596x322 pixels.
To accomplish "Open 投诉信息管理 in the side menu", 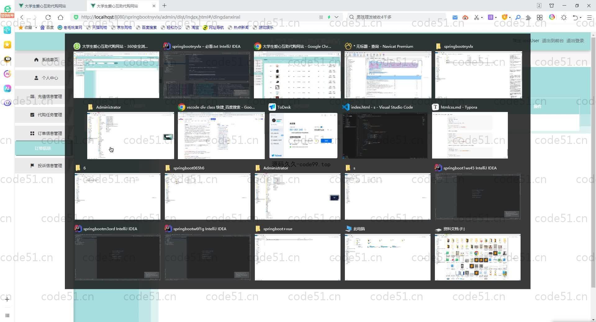I will tap(50, 166).
